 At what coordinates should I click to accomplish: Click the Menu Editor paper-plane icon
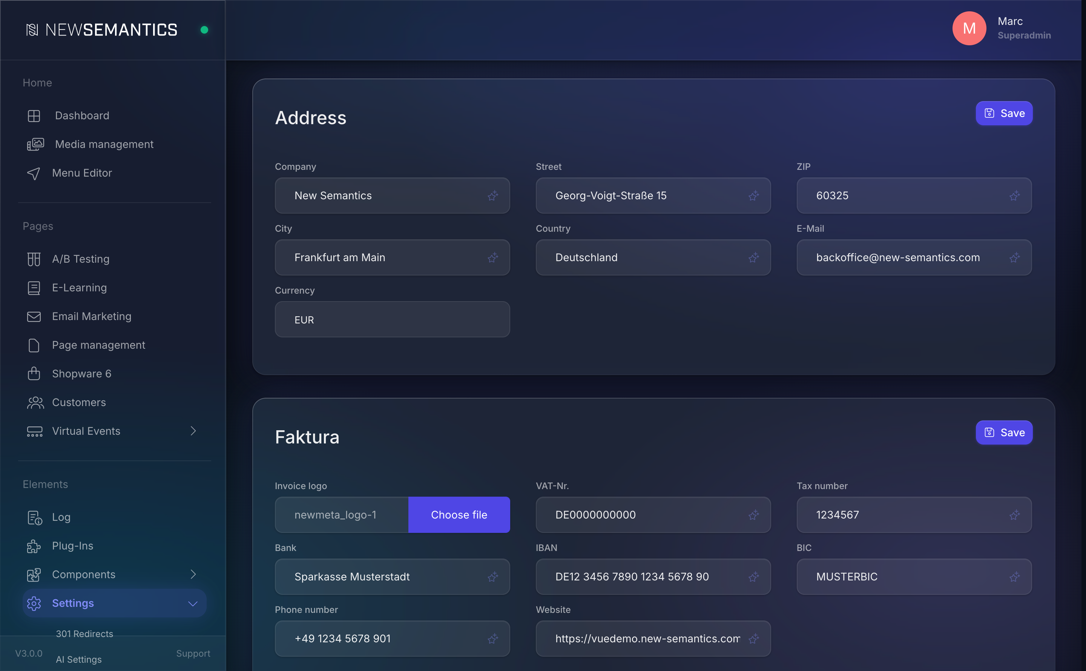tap(34, 173)
